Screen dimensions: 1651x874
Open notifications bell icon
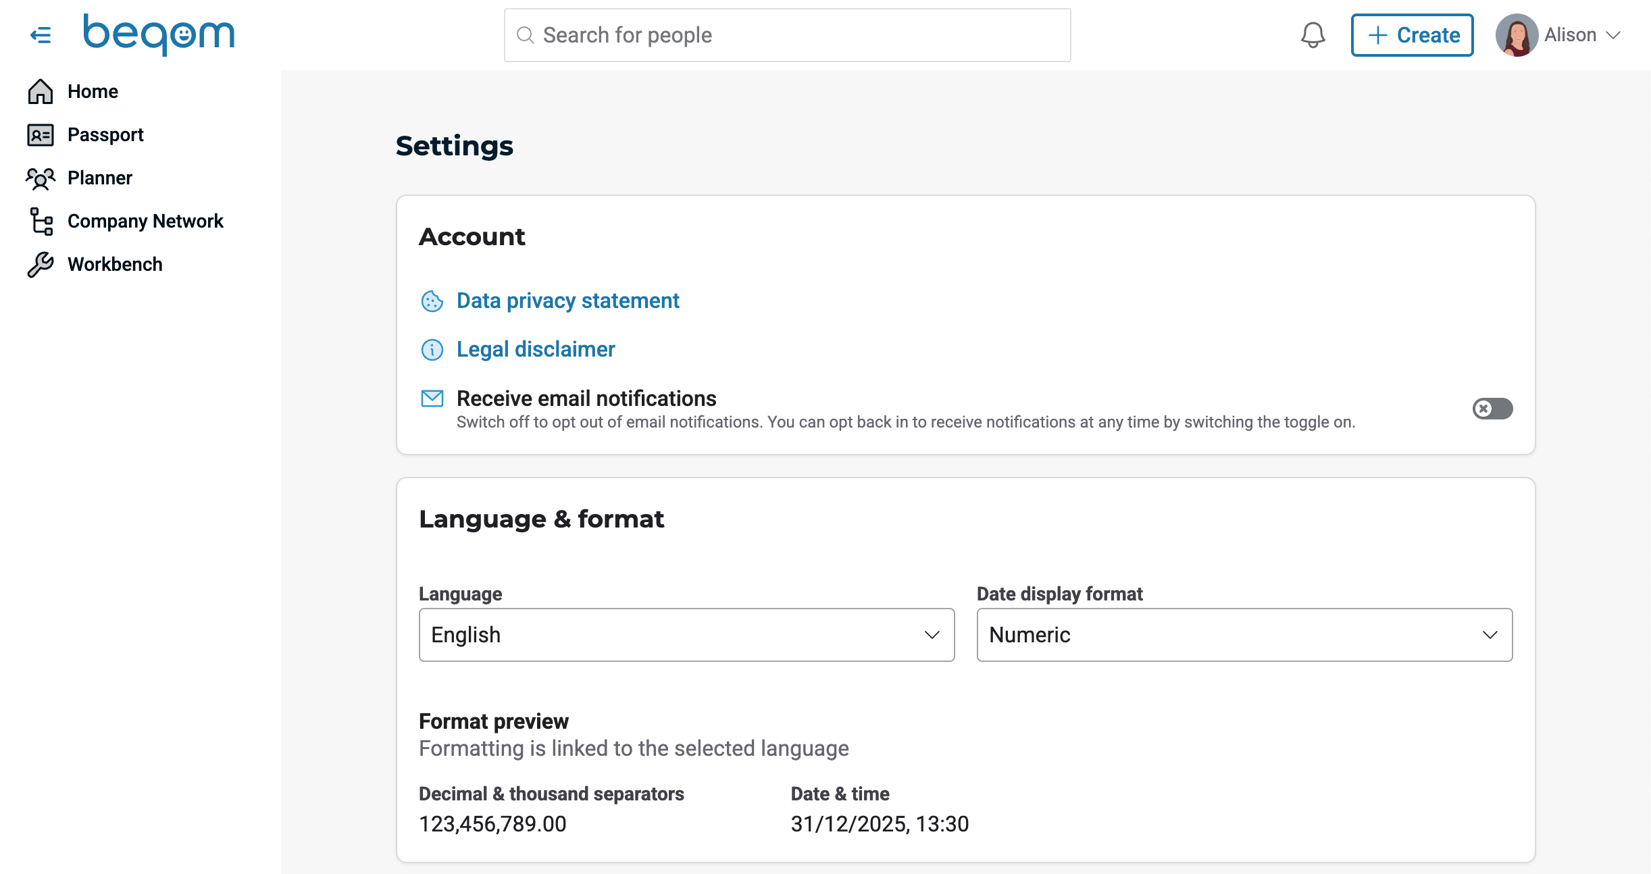pyautogui.click(x=1313, y=35)
